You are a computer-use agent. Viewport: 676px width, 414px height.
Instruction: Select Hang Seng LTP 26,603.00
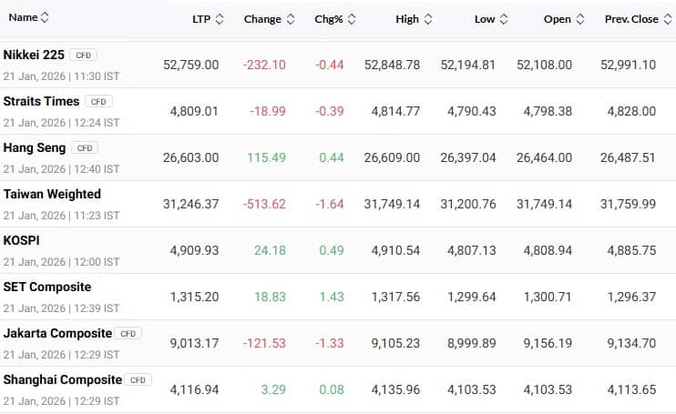tap(191, 158)
